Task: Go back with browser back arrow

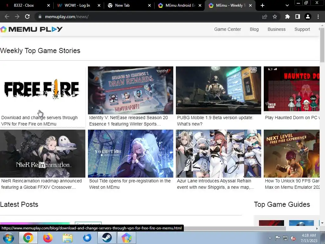Action: pyautogui.click(x=7, y=17)
